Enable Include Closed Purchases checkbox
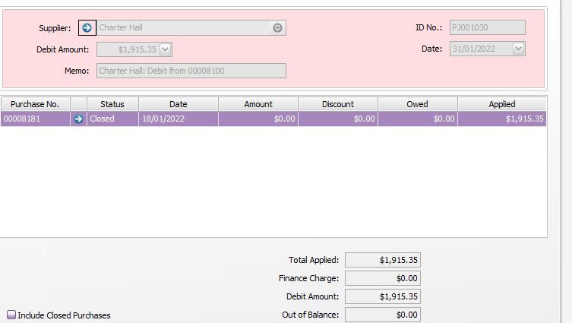This screenshot has width=572, height=323. tap(11, 315)
